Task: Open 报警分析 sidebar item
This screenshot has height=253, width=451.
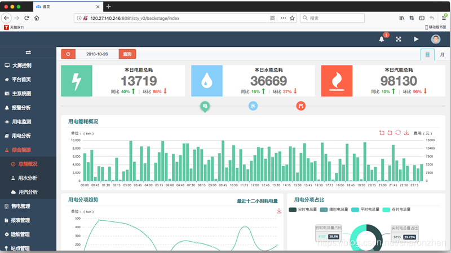Action: [x=28, y=108]
